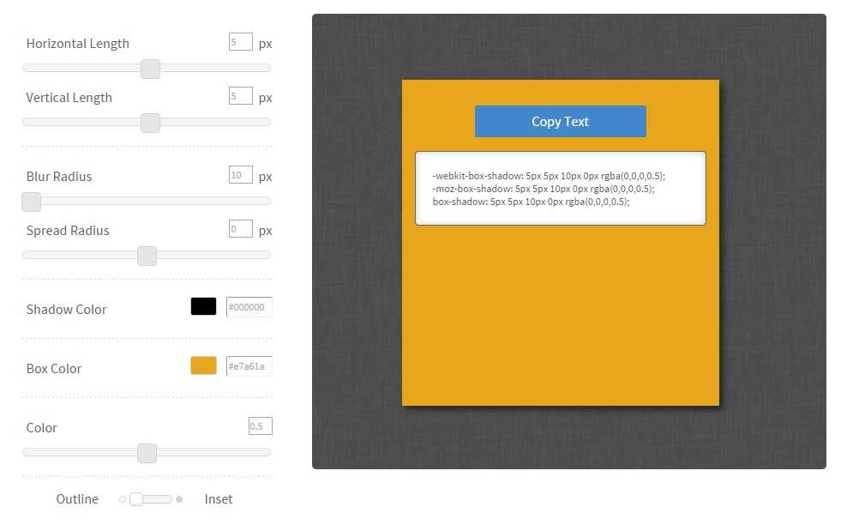The height and width of the screenshot is (519, 847).
Task: Open the black Shadow Color swatch
Action: (x=204, y=306)
